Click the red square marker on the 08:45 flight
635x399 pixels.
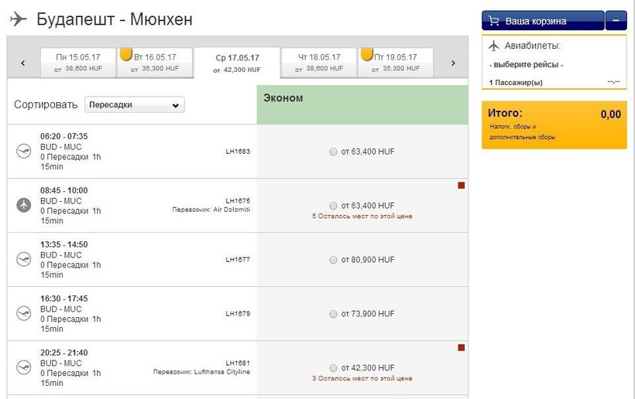[462, 186]
